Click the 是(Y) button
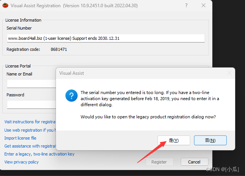245x176 pixels. point(174,140)
